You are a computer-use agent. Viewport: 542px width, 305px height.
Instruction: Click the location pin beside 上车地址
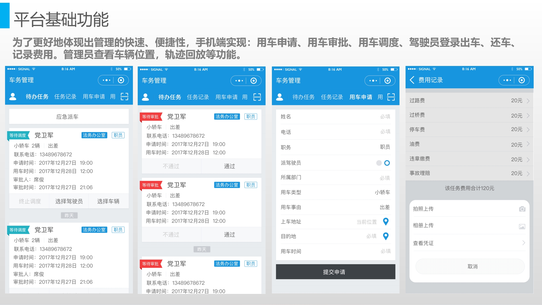pos(386,222)
